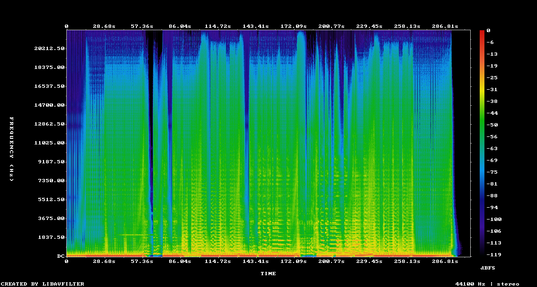Click the 200.77s marker on the top time axis

(331, 26)
